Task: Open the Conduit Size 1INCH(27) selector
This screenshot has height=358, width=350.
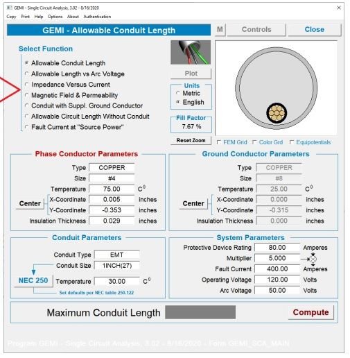Action: point(117,266)
